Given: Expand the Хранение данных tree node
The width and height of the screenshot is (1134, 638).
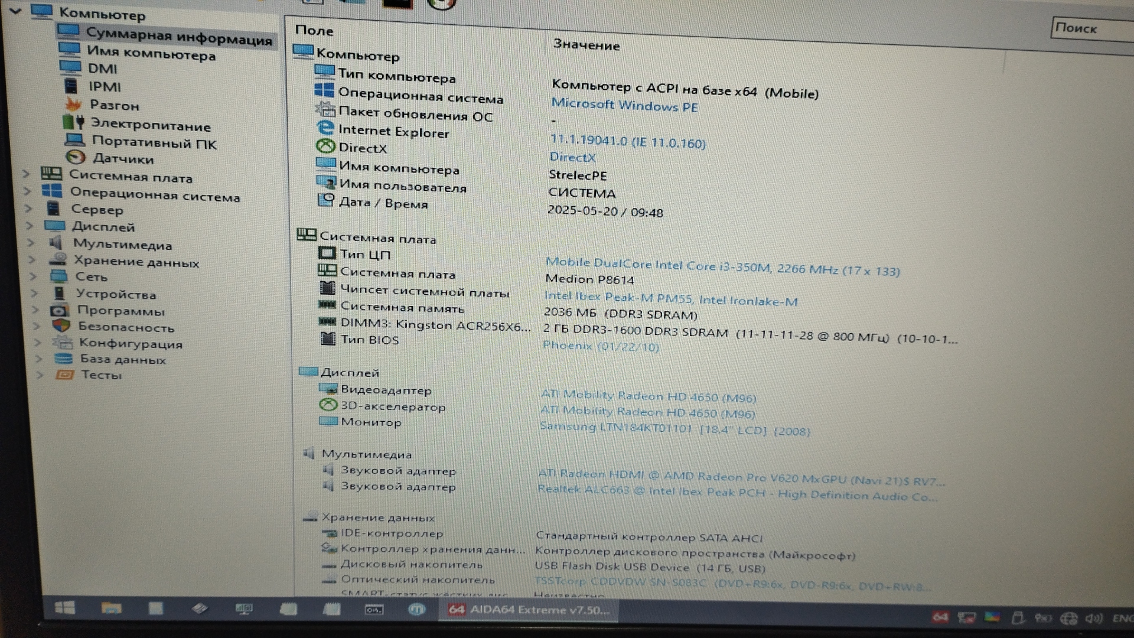Looking at the screenshot, I should tap(32, 260).
